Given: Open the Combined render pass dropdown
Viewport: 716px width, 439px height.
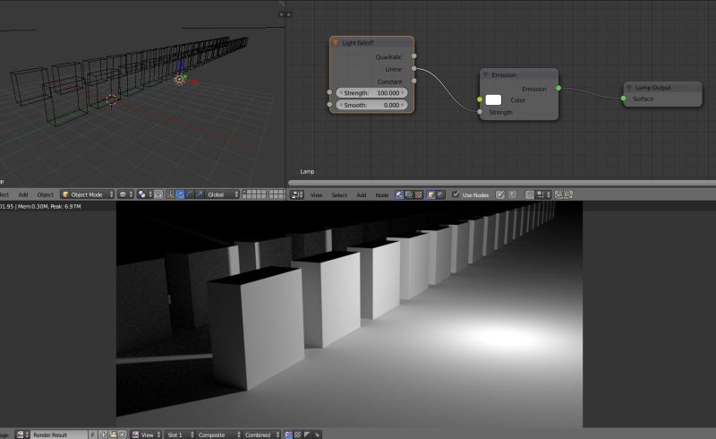Looking at the screenshot, I should point(261,435).
